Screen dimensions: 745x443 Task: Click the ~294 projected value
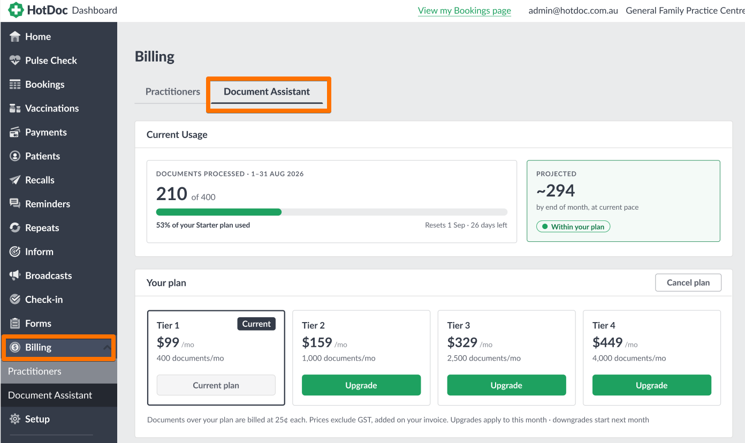click(556, 190)
